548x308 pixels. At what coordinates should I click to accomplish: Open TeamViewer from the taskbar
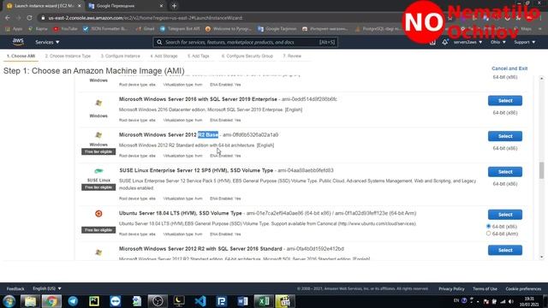(116, 301)
